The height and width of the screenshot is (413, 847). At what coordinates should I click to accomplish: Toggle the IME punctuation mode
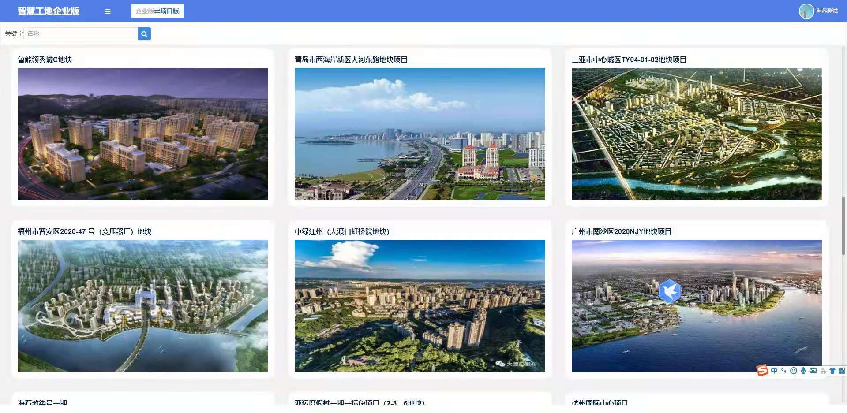[784, 371]
